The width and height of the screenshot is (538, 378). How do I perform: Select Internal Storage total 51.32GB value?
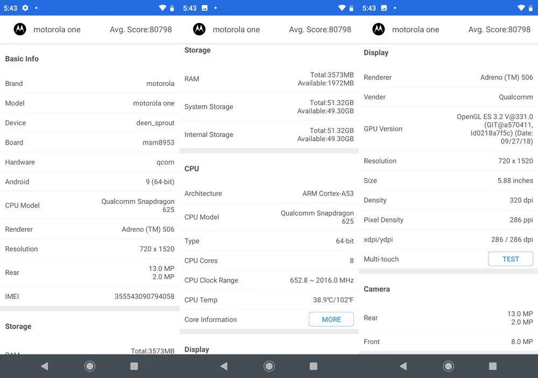331,130
